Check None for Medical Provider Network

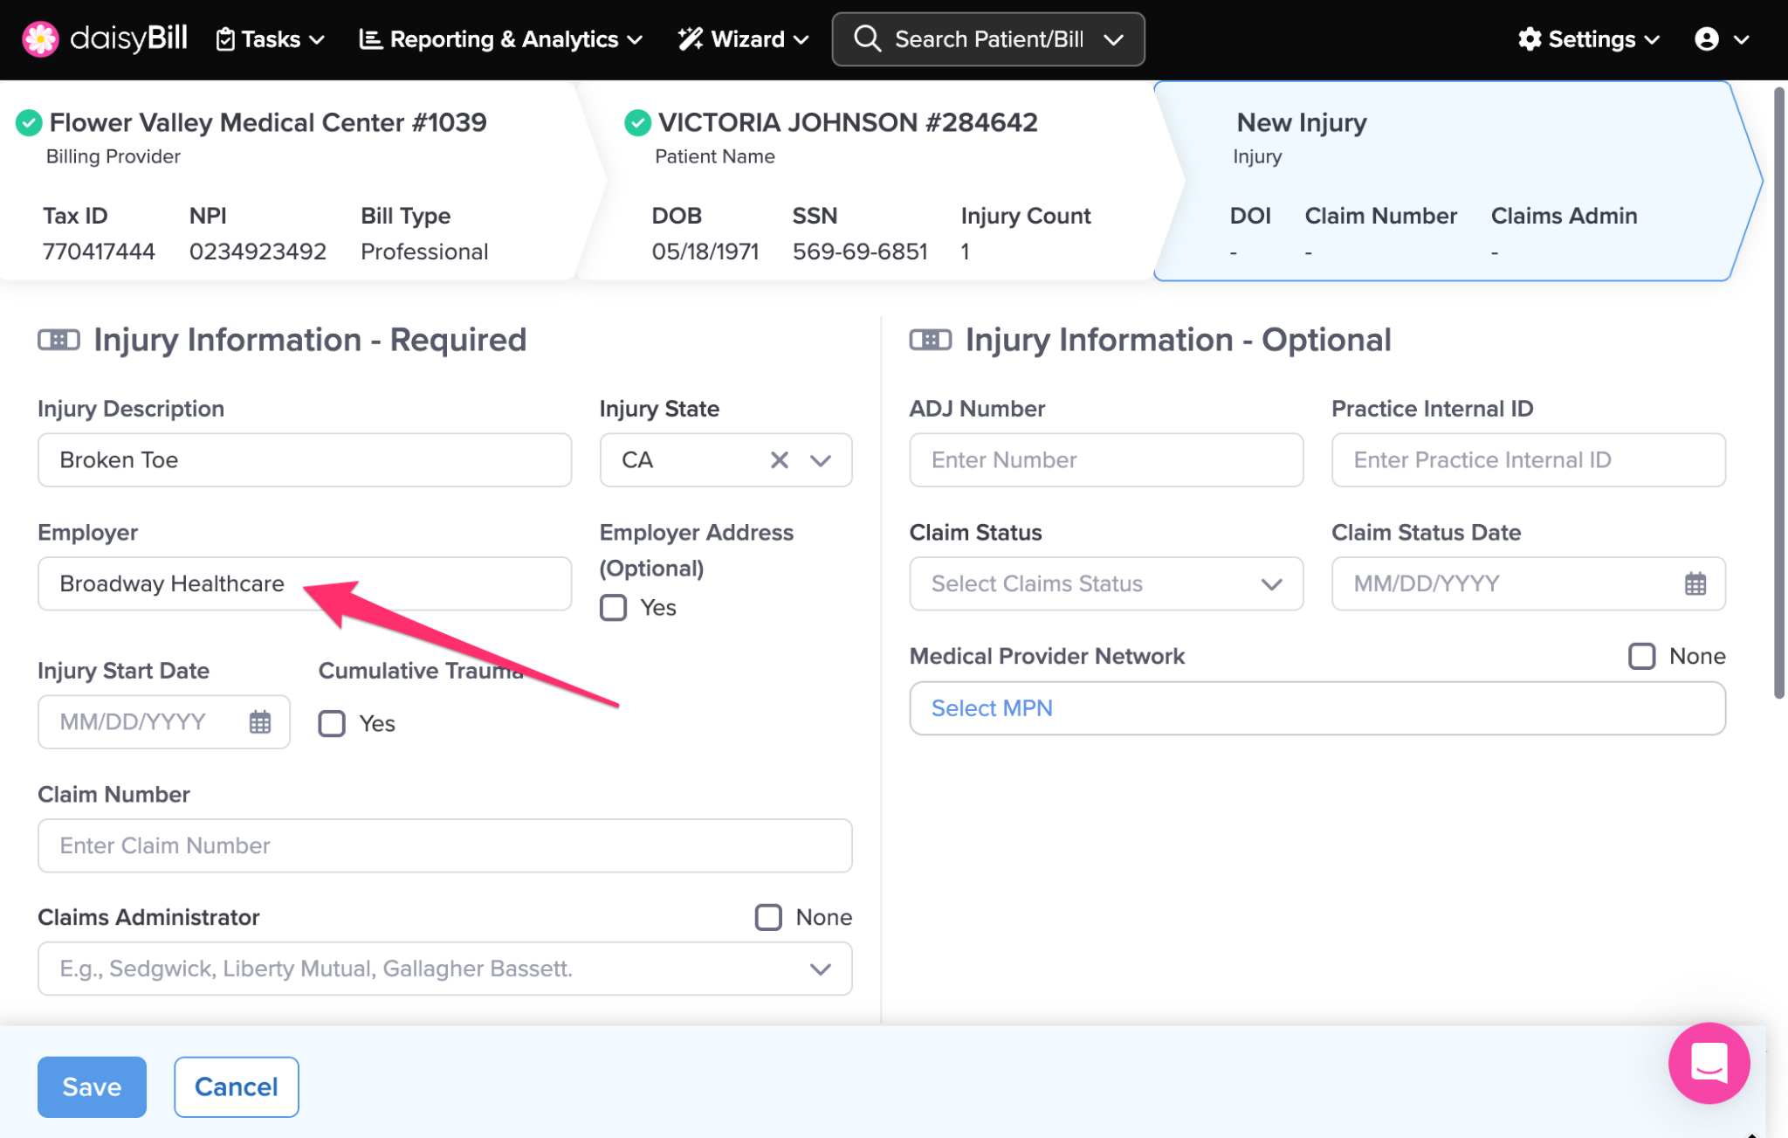point(1641,656)
